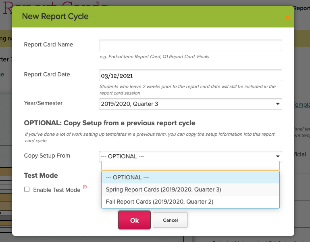This screenshot has height=242, width=310.
Task: Tick the Enable Test Mode checkbox
Action: [27, 189]
